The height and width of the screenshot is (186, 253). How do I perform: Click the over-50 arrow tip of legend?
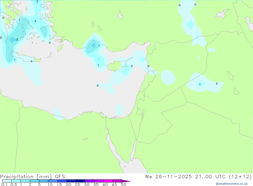pyautogui.click(x=126, y=181)
